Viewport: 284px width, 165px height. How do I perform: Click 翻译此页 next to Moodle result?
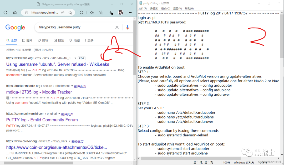pyautogui.click(x=80, y=86)
